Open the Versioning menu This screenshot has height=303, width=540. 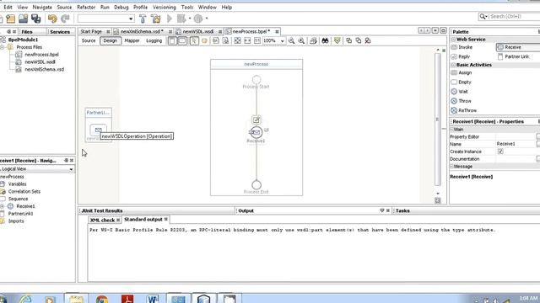165,8
